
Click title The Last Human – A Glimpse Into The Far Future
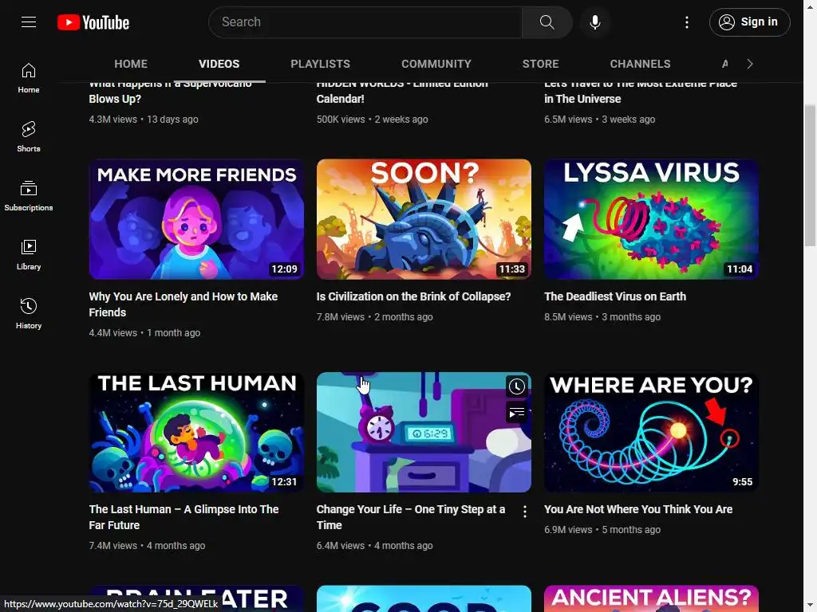click(184, 517)
